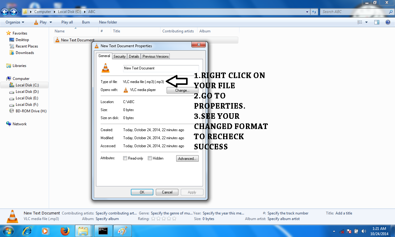Viewport: 395px width, 237px height.
Task: Open the Previous Versions tab
Action: pyautogui.click(x=155, y=56)
